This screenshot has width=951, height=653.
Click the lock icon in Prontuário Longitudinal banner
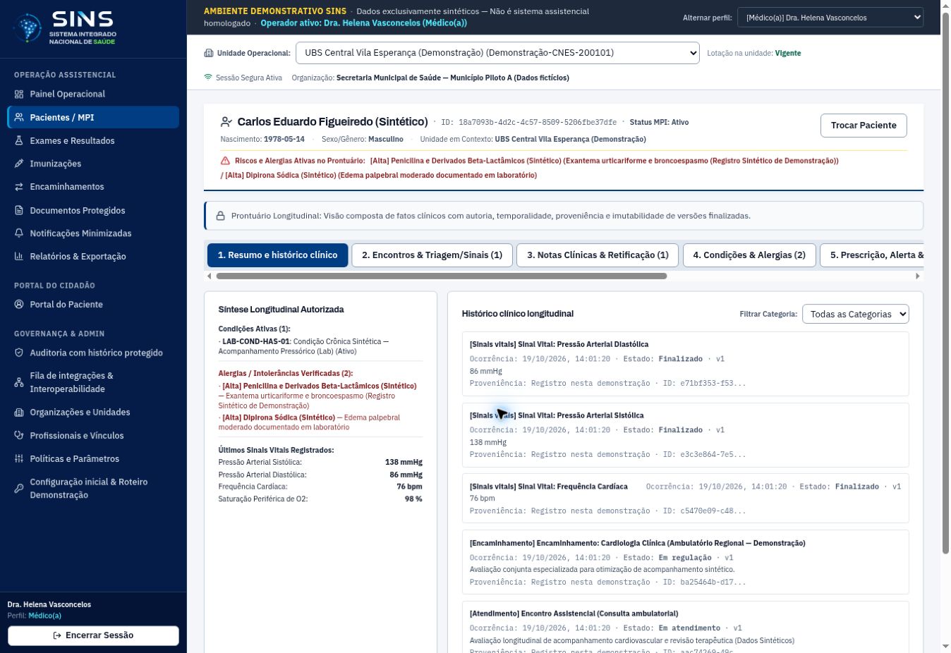pyautogui.click(x=220, y=216)
